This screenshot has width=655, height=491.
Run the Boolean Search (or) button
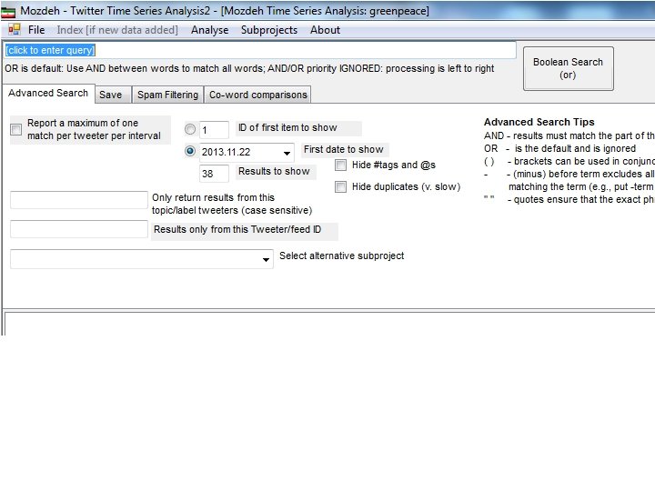tap(568, 68)
